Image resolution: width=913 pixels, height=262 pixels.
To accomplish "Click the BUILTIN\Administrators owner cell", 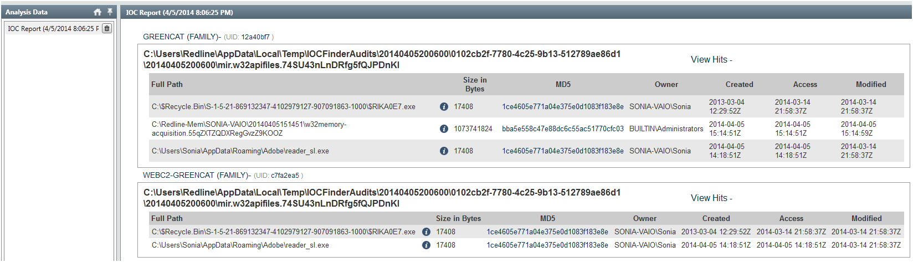I will (666, 129).
